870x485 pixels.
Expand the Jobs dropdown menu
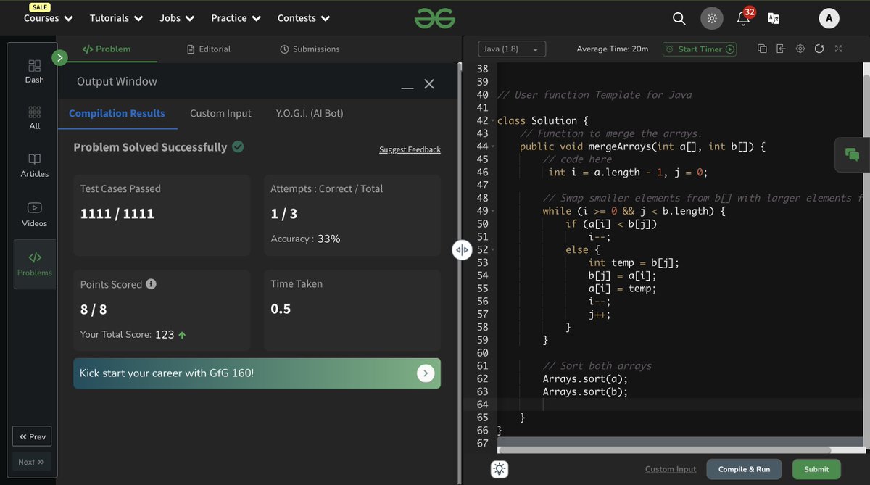[177, 18]
